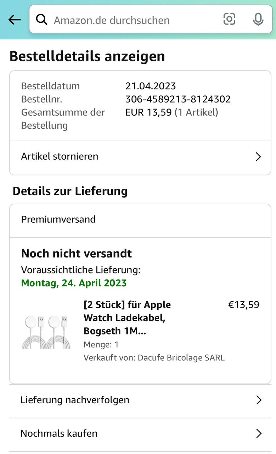Tap the green Montag, 24. April 2023 date

pyautogui.click(x=74, y=283)
